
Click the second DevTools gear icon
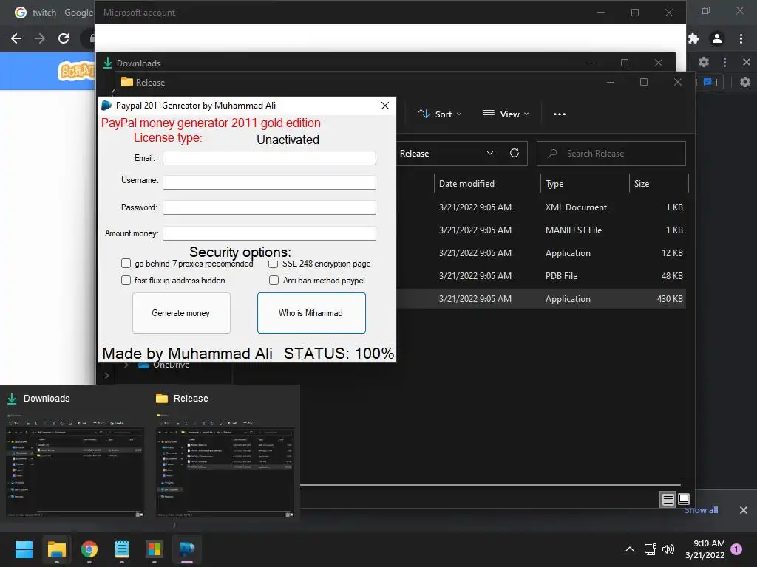(x=745, y=82)
